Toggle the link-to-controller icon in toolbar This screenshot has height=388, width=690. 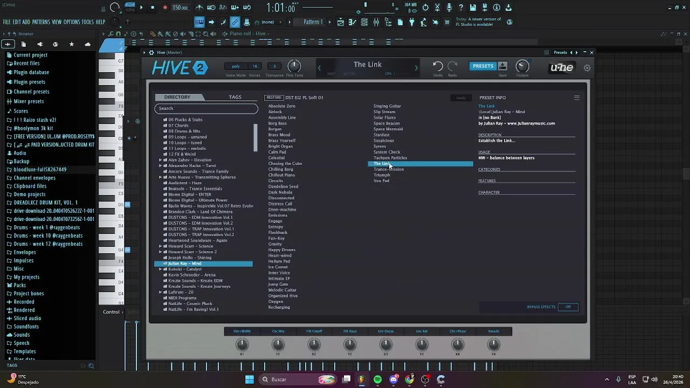click(235, 22)
